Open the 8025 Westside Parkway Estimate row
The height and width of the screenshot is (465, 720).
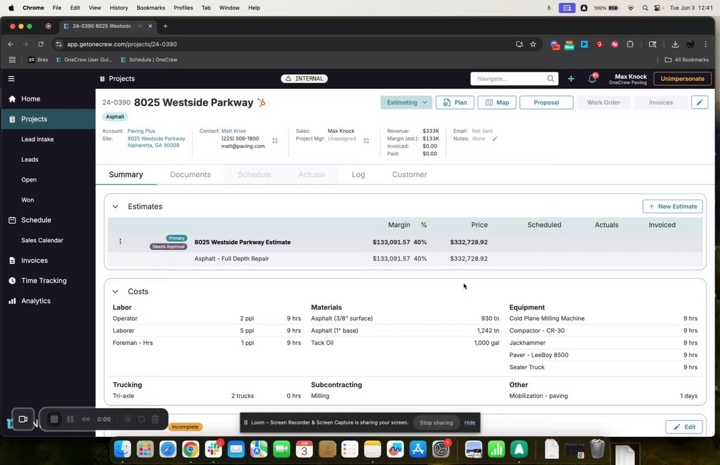point(405,242)
